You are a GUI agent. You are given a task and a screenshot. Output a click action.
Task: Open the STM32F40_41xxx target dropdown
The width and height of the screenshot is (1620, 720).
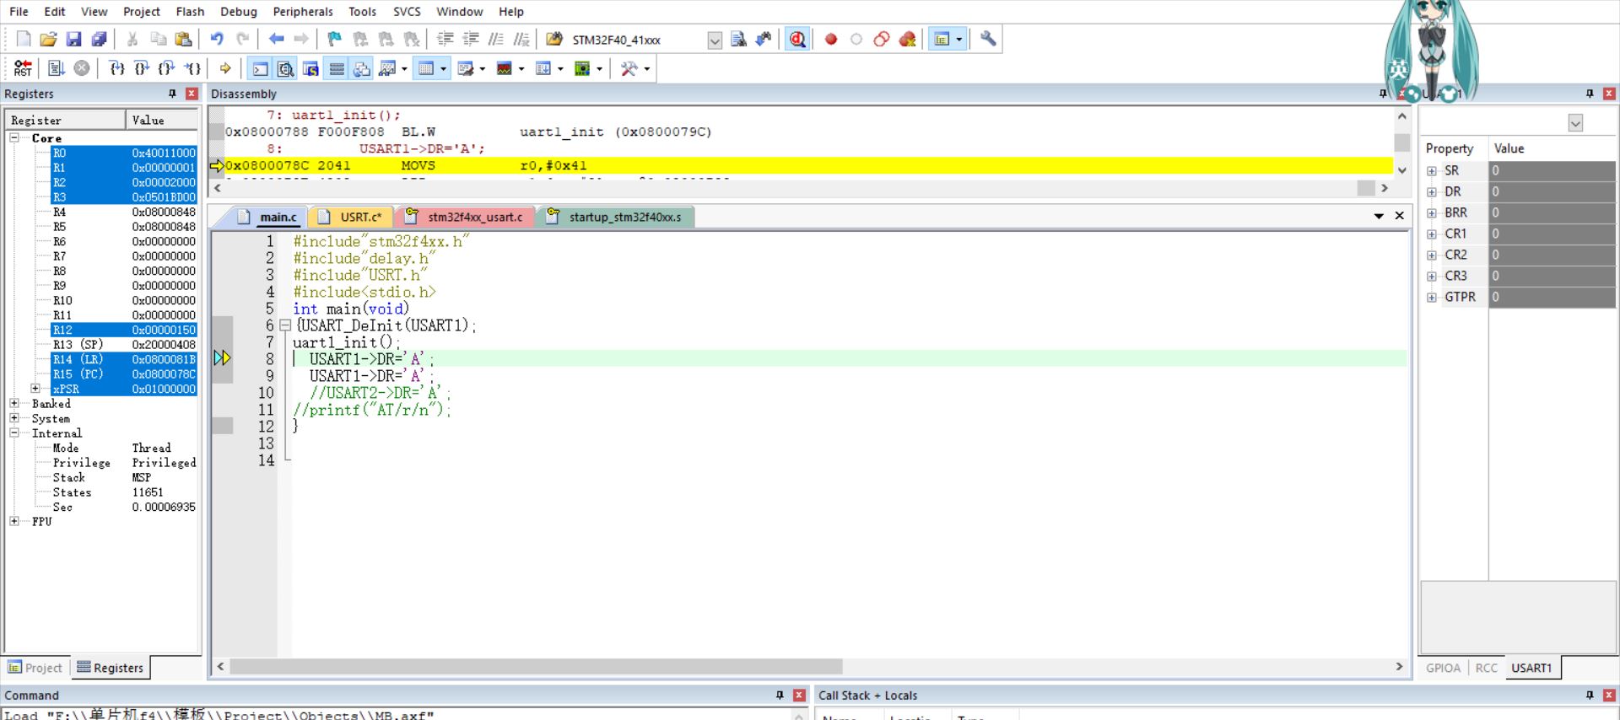[x=714, y=40]
